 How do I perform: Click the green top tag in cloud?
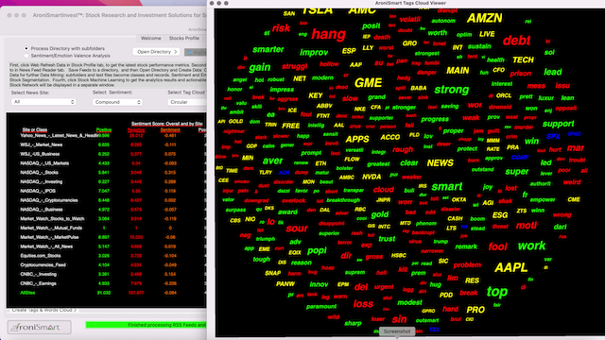click(497, 292)
